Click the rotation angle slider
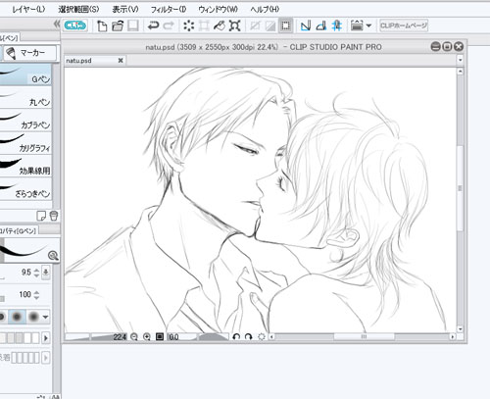The image size is (490, 399). (x=214, y=337)
